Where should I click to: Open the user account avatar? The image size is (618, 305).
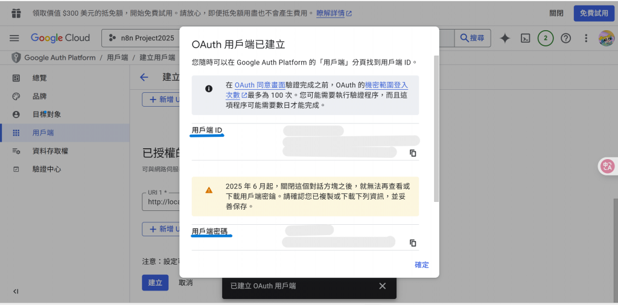606,38
